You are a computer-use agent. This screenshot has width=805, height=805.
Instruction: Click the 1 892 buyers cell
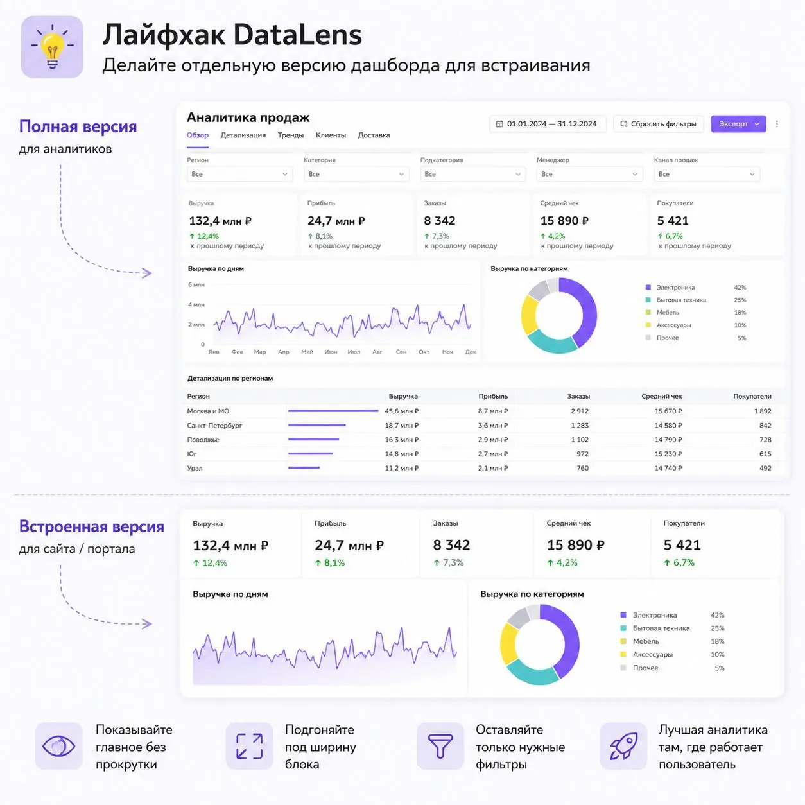point(763,411)
